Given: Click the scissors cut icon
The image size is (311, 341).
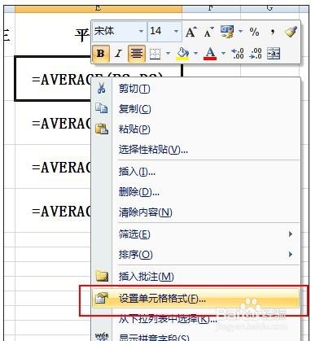Looking at the screenshot, I should point(102,88).
